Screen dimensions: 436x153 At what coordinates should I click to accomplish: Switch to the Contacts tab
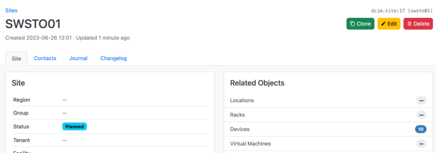(45, 58)
